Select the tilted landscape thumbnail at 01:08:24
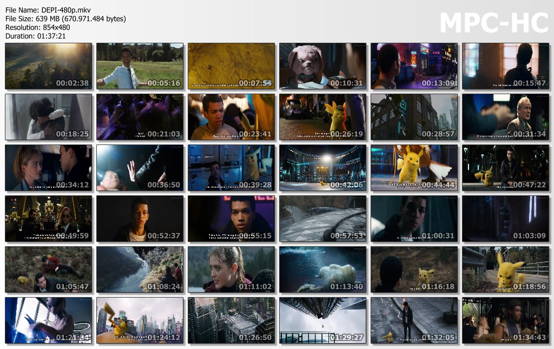The image size is (554, 349). point(140,269)
